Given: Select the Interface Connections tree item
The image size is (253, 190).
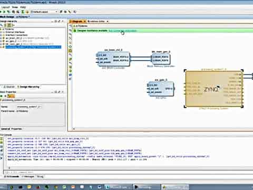Looking at the screenshot, I should tap(16, 35).
